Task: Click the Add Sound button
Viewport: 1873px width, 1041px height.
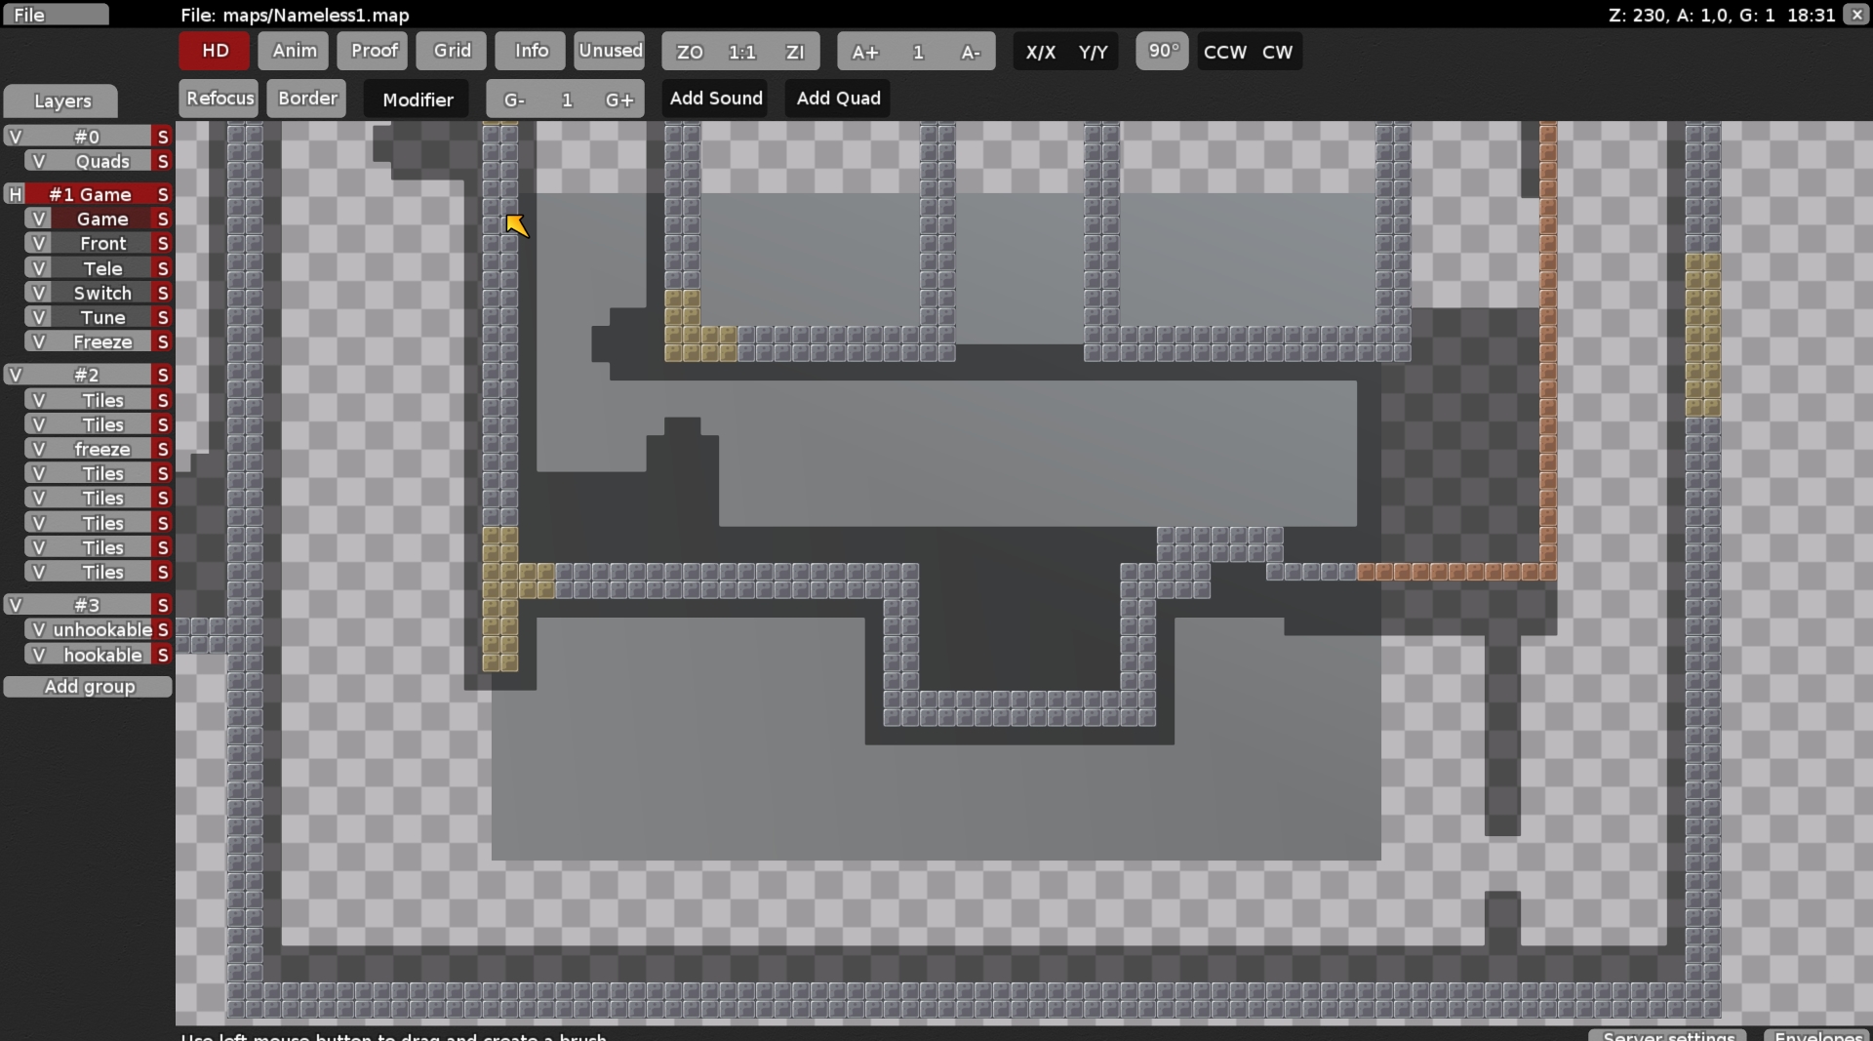Action: [716, 98]
